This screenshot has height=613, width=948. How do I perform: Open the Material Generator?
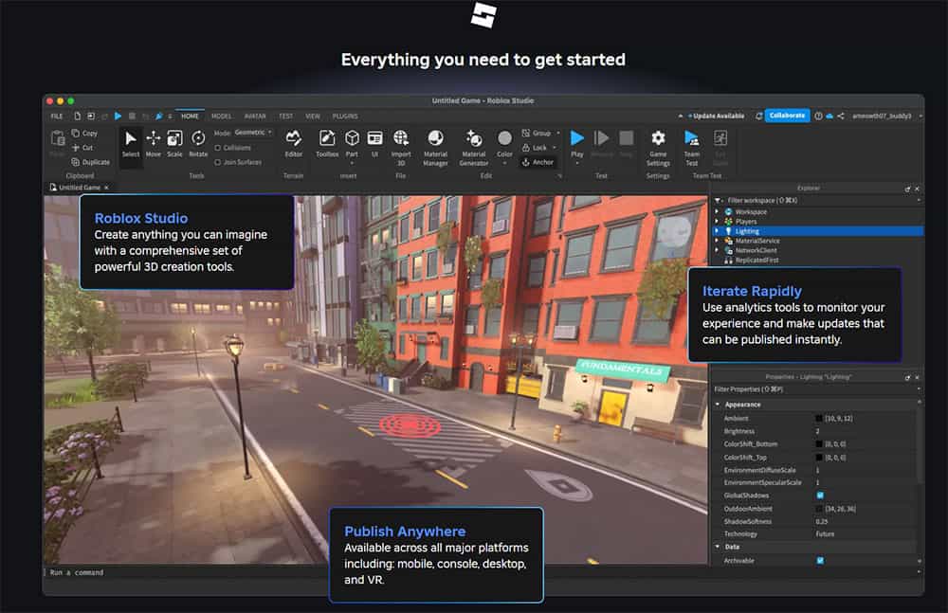[x=474, y=147]
